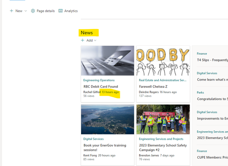Open Engineering Services and Projects card link
This screenshot has width=228, height=166.
[161, 139]
